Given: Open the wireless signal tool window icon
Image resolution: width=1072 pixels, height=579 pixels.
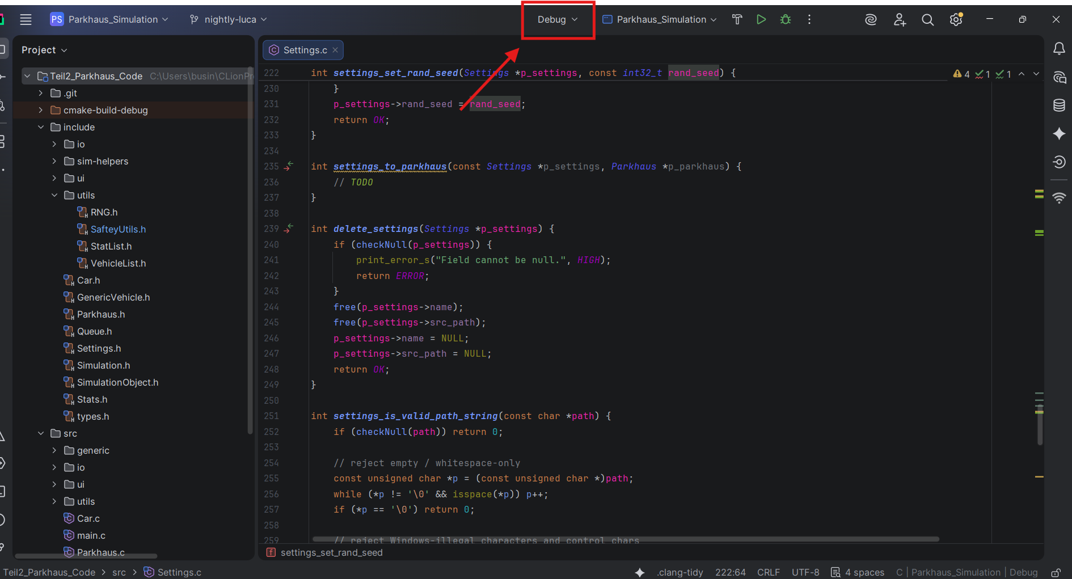Looking at the screenshot, I should [1059, 198].
